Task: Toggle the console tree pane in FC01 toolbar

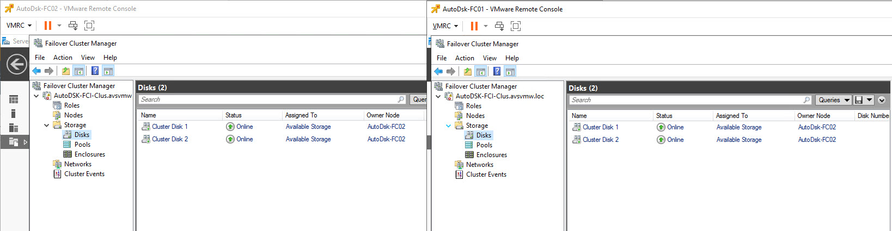Action: pyautogui.click(x=481, y=71)
